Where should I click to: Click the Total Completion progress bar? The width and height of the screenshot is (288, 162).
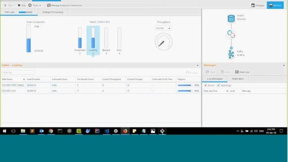pos(28,38)
